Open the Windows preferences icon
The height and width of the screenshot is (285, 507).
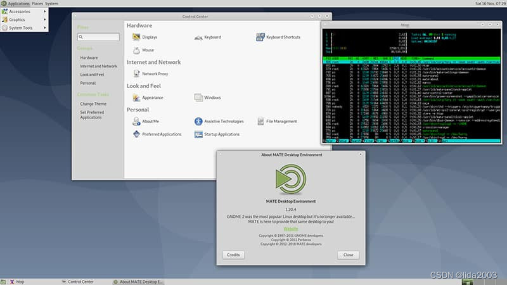tap(198, 98)
